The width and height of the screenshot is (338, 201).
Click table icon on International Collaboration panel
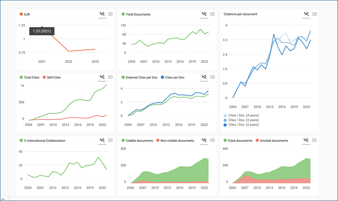[111, 140]
